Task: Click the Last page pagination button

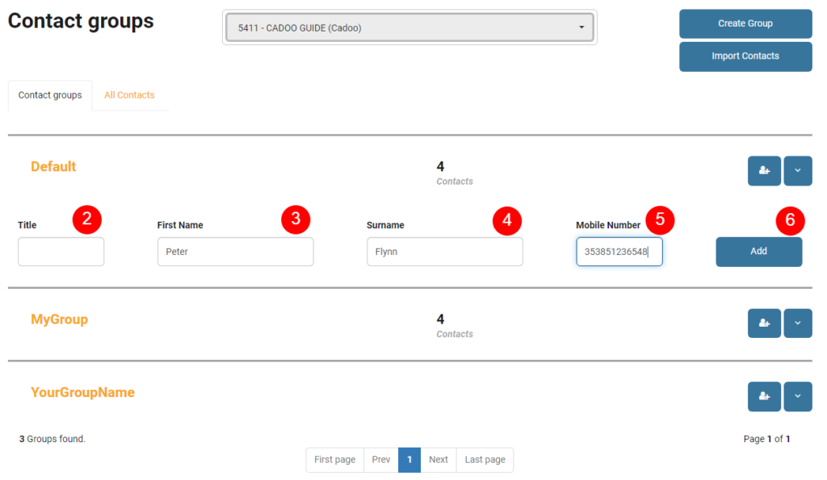Action: point(485,460)
